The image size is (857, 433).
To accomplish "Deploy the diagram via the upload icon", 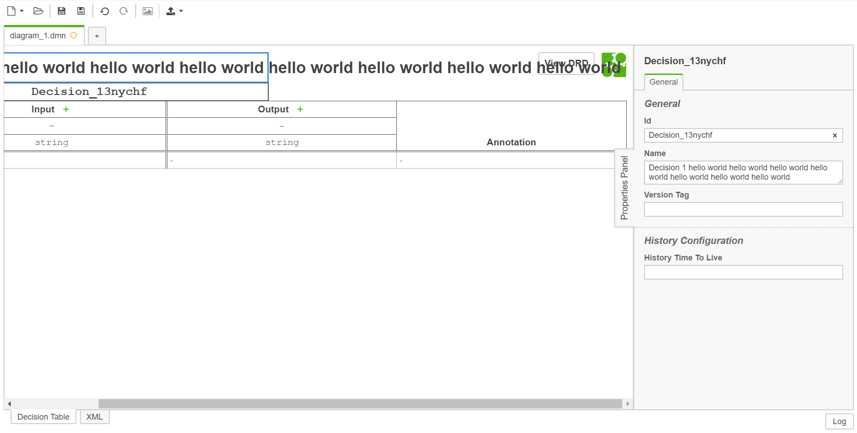I will (x=171, y=11).
